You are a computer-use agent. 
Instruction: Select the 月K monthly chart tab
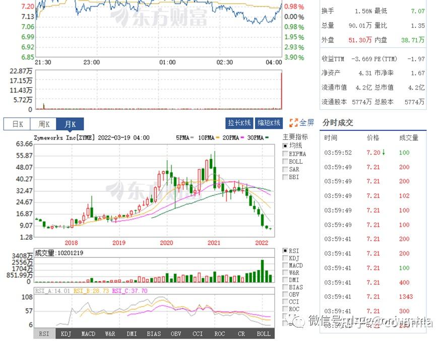pyautogui.click(x=71, y=123)
